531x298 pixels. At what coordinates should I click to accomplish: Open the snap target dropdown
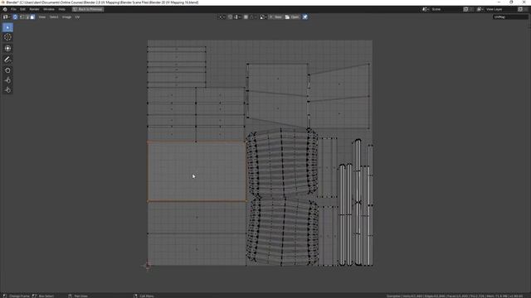(x=236, y=17)
